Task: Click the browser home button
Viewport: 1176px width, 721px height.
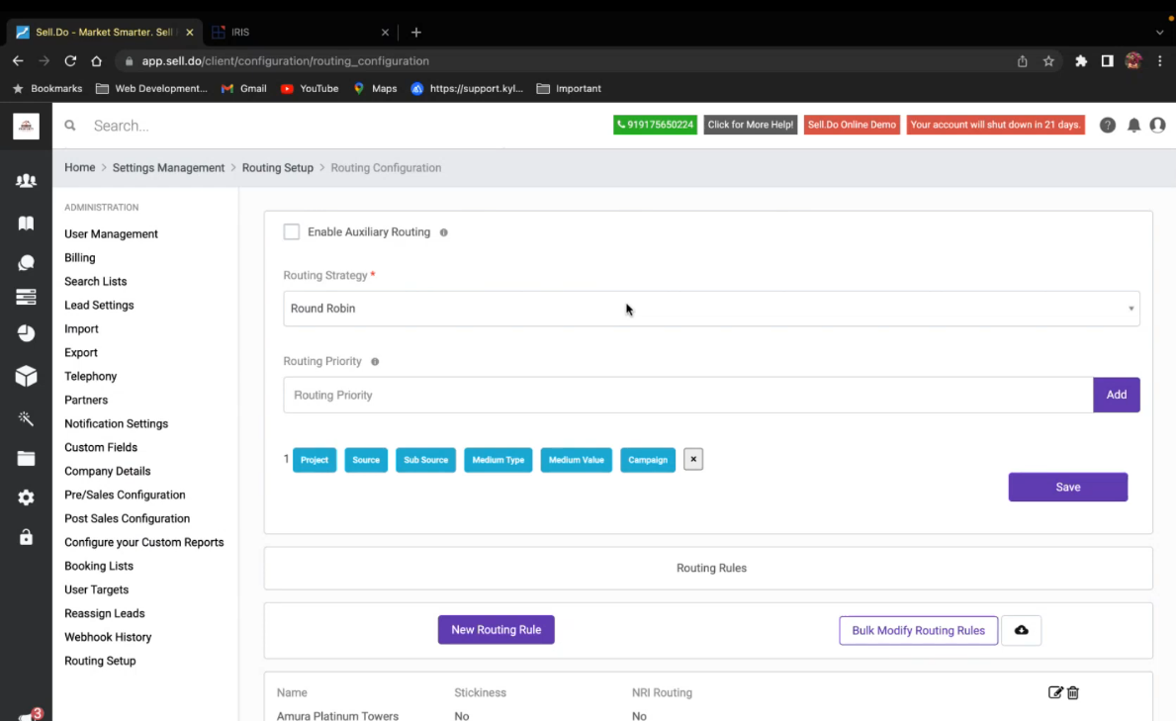Action: point(96,60)
